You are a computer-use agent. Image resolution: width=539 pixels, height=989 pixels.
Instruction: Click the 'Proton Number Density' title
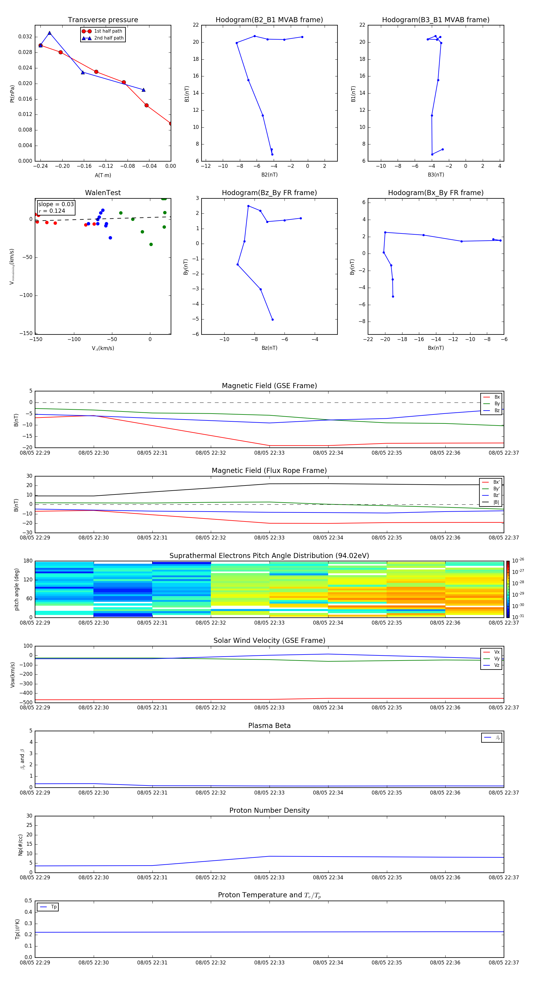[x=269, y=810]
